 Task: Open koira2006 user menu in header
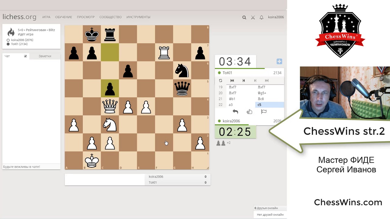point(276,17)
